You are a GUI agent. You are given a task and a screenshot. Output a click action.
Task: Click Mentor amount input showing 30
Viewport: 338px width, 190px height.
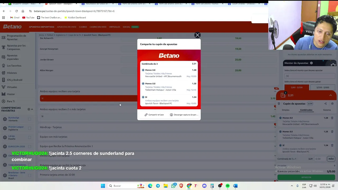309,76
